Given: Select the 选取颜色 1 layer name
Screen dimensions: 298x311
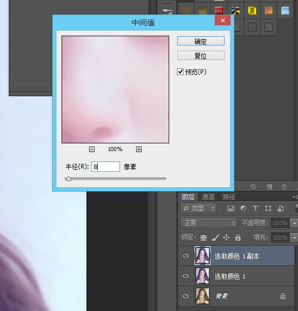Looking at the screenshot, I should [x=230, y=276].
